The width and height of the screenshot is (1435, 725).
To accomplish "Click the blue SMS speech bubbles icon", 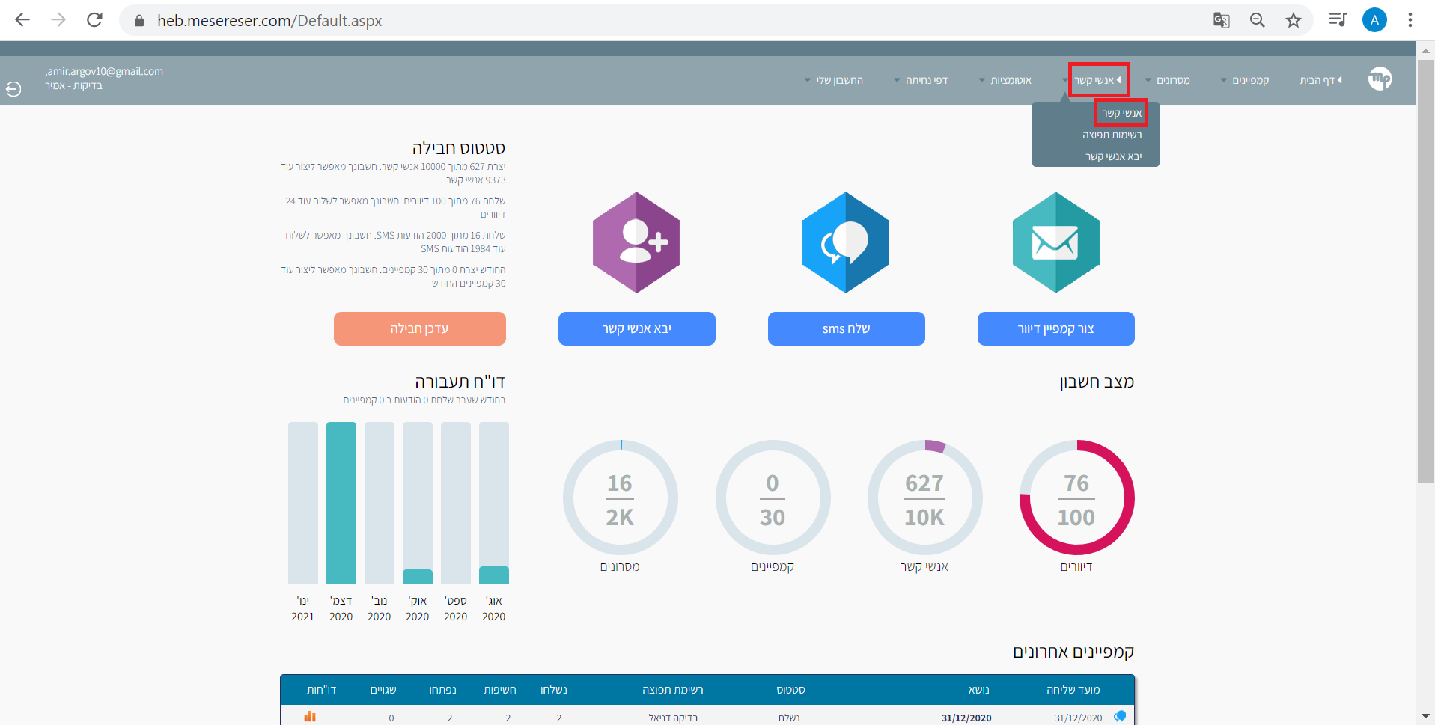I will (x=846, y=242).
